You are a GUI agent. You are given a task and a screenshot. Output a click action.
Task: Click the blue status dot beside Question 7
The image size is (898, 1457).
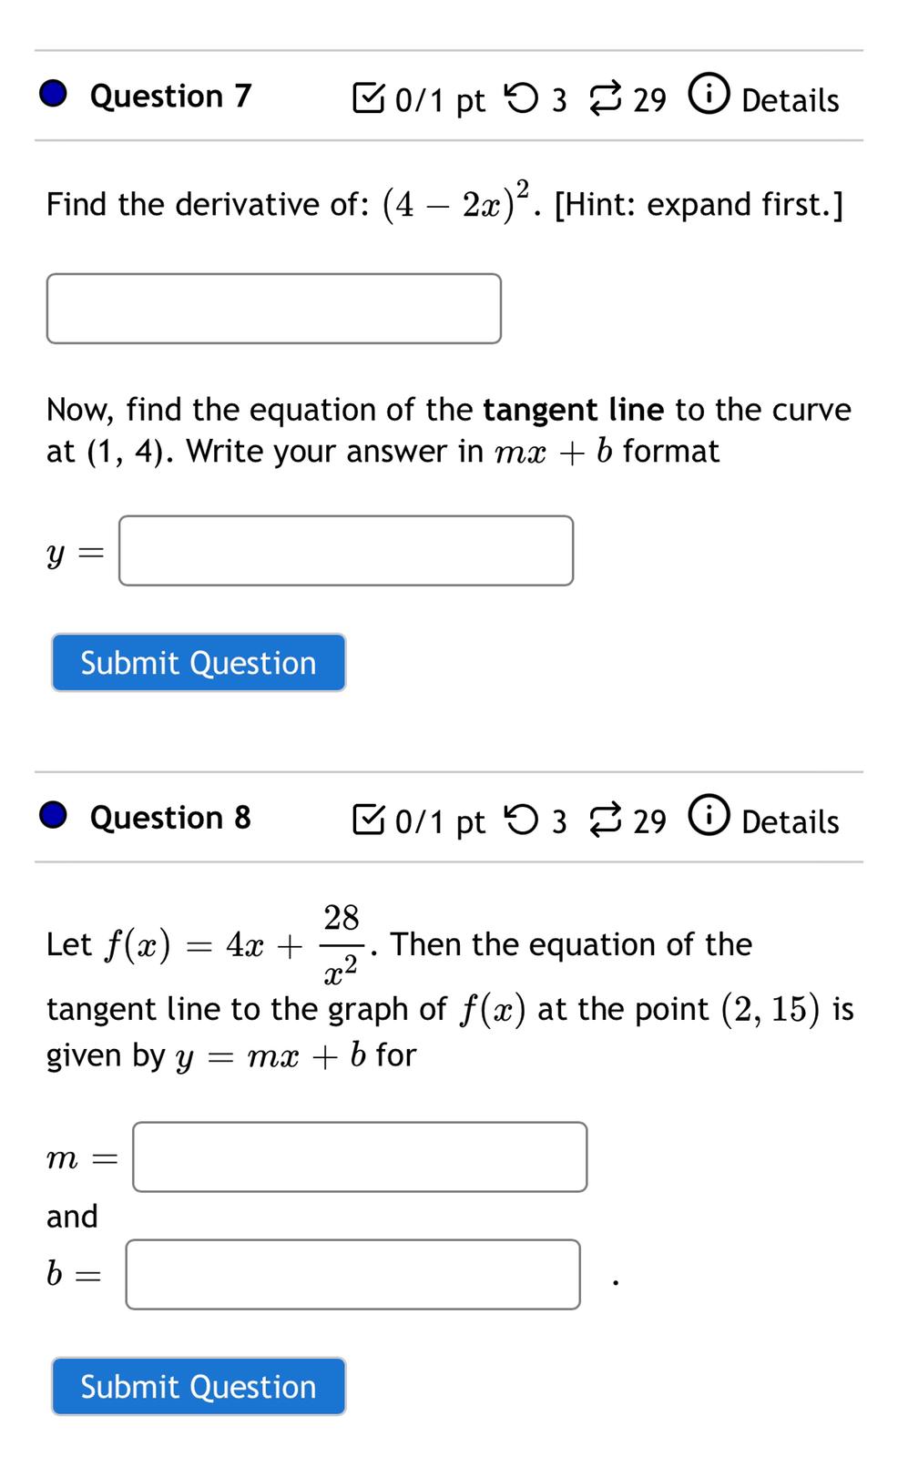pyautogui.click(x=52, y=93)
